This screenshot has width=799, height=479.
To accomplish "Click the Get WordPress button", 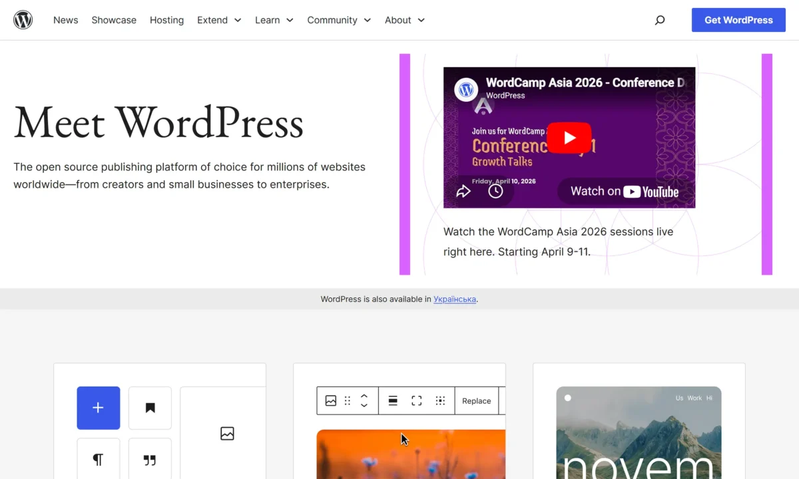I will [738, 20].
